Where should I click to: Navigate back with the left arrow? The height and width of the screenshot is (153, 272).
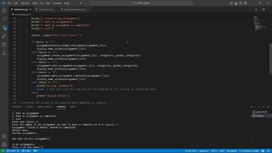(81, 3)
